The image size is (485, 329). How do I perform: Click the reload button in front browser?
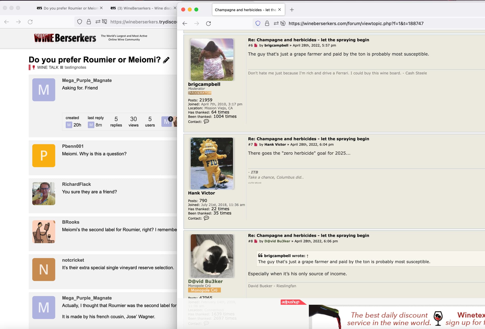pos(208,23)
